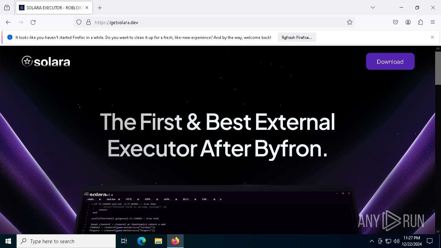
Task: Open a new browser tab
Action: [x=100, y=8]
